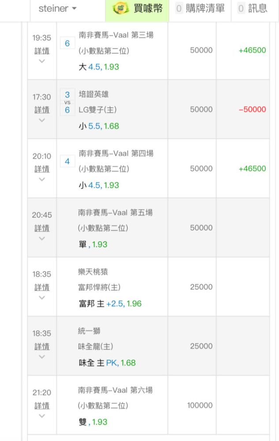279x441 pixels.
Task: Expand chevron under 18:35 統一獅 bet
Action: [42, 357]
